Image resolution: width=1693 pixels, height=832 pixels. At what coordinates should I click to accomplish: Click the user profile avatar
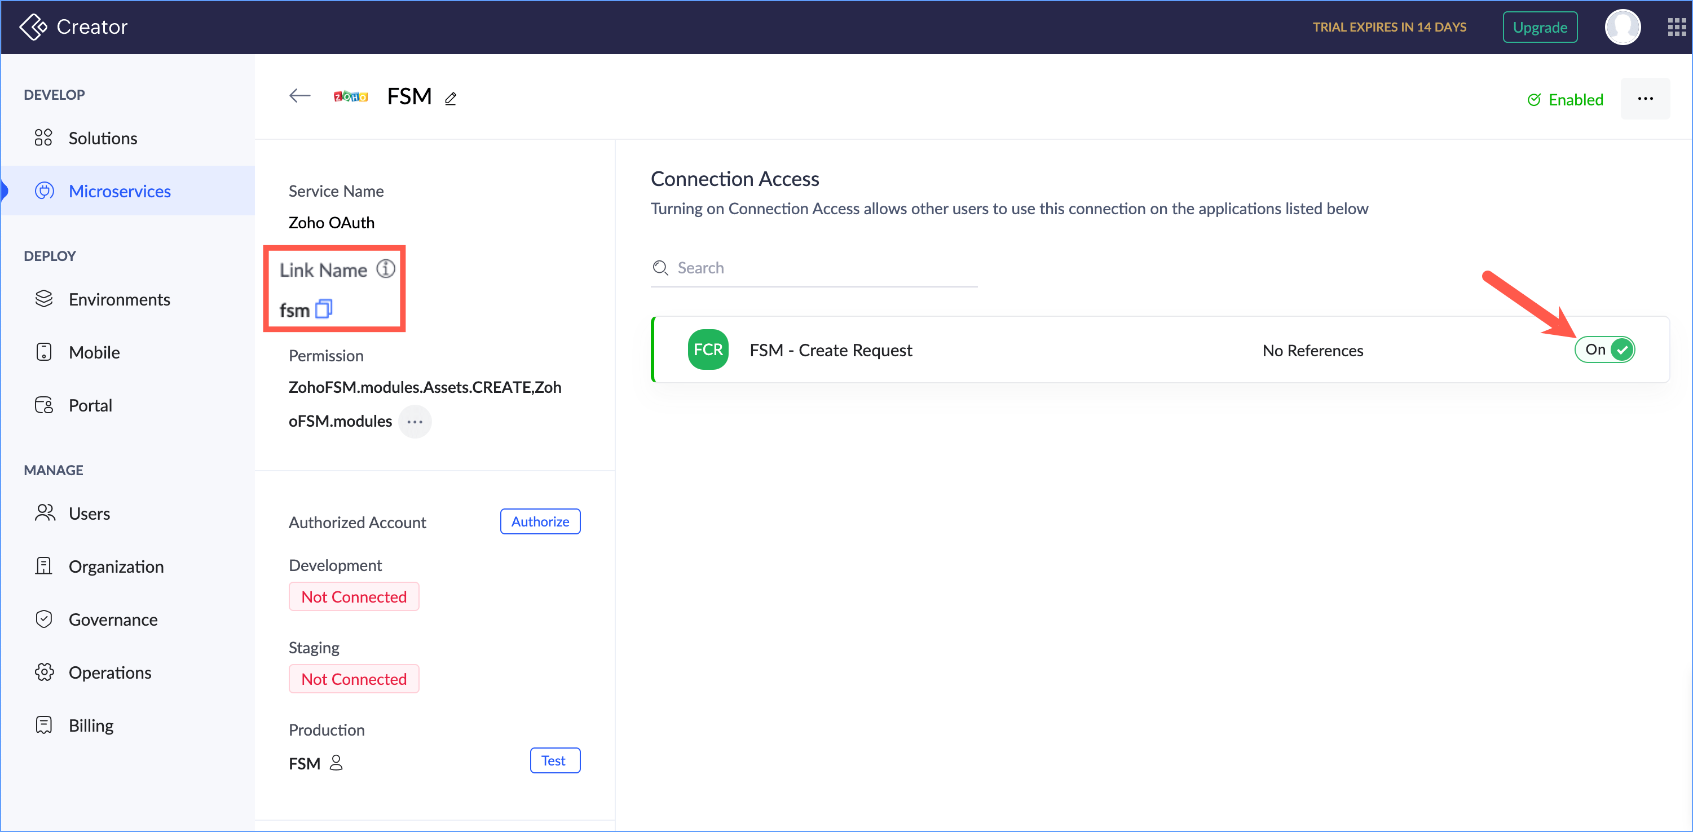click(x=1622, y=27)
